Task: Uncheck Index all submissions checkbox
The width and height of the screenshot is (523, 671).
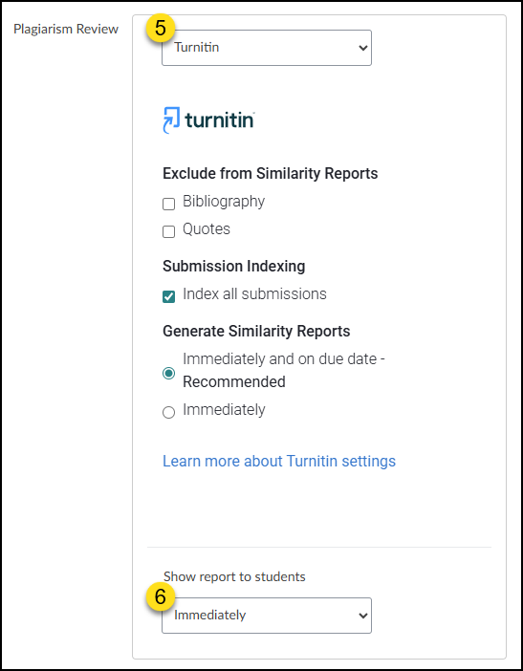Action: tap(168, 296)
